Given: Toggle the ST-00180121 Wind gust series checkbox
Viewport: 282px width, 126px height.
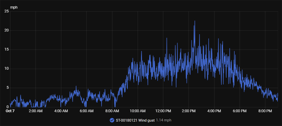Looking at the screenshot, I should point(112,120).
